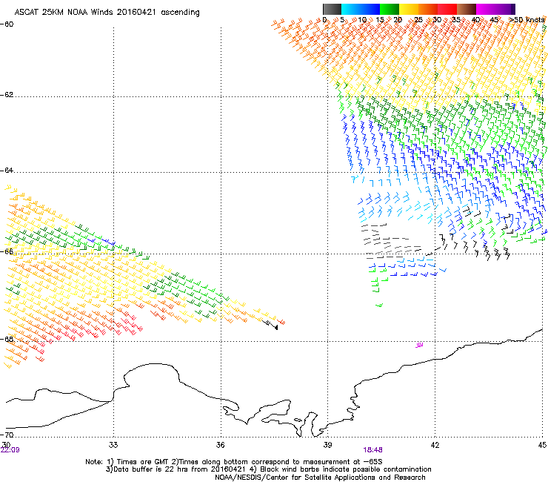Image resolution: width=548 pixels, height=482 pixels.
Task: Click the lone green wind barb below 66S swath
Action: click(379, 306)
